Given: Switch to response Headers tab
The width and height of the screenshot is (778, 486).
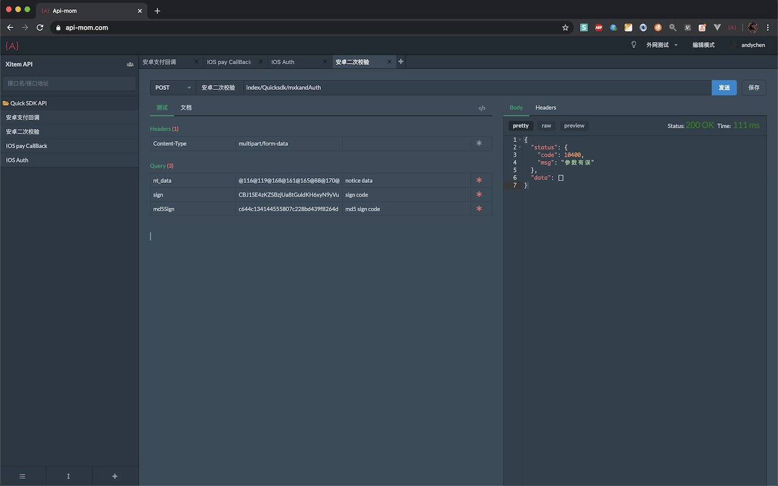Looking at the screenshot, I should click(546, 108).
